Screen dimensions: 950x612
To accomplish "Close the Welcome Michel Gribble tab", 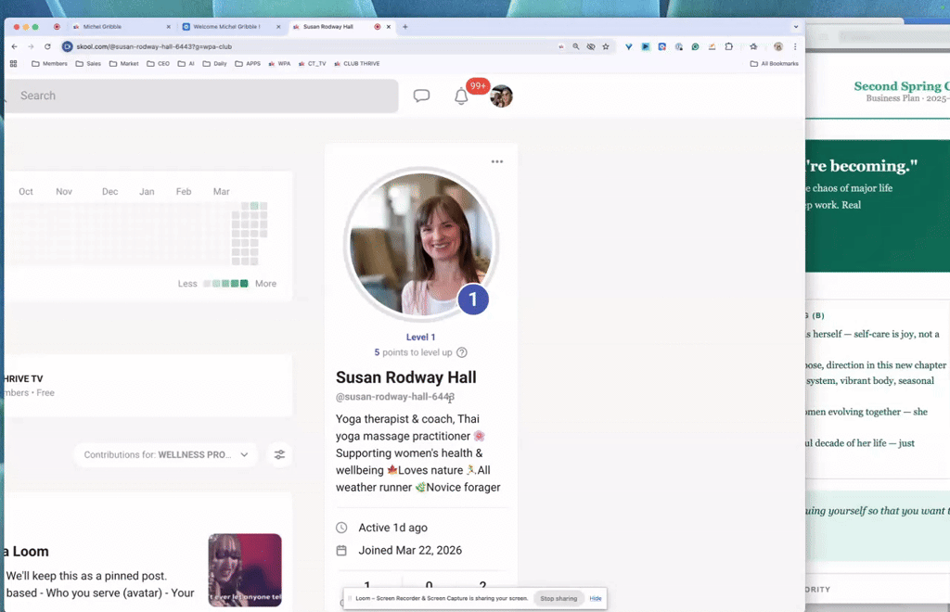I will click(278, 27).
